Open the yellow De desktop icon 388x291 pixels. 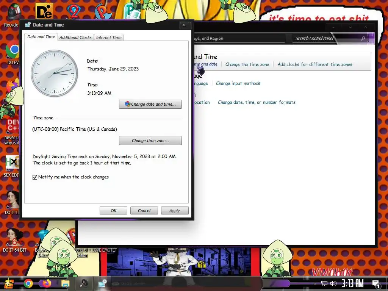pyautogui.click(x=44, y=11)
